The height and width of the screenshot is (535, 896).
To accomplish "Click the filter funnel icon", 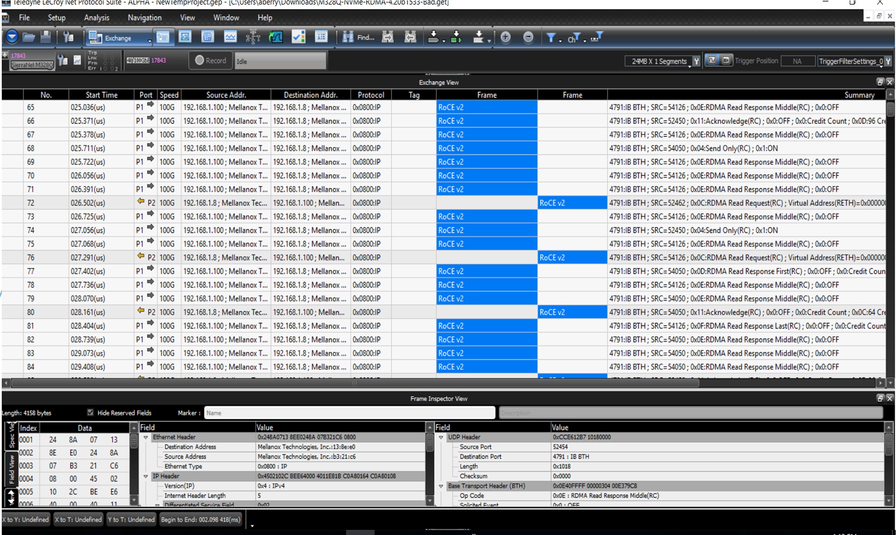I will point(551,38).
